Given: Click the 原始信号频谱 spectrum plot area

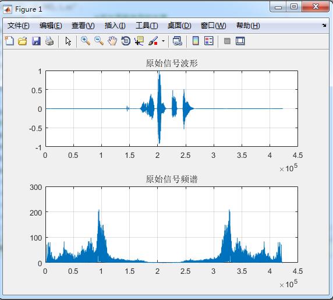Looking at the screenshot, I should tap(172, 225).
